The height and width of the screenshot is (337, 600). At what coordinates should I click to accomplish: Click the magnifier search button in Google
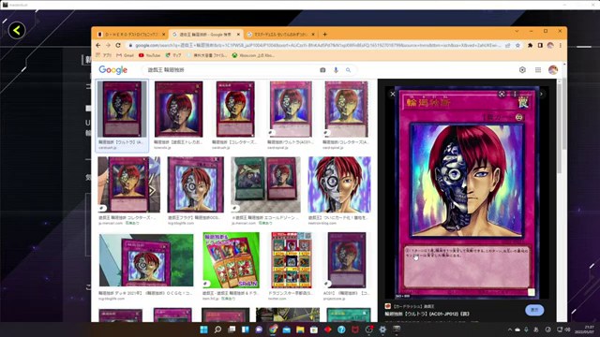coord(348,70)
